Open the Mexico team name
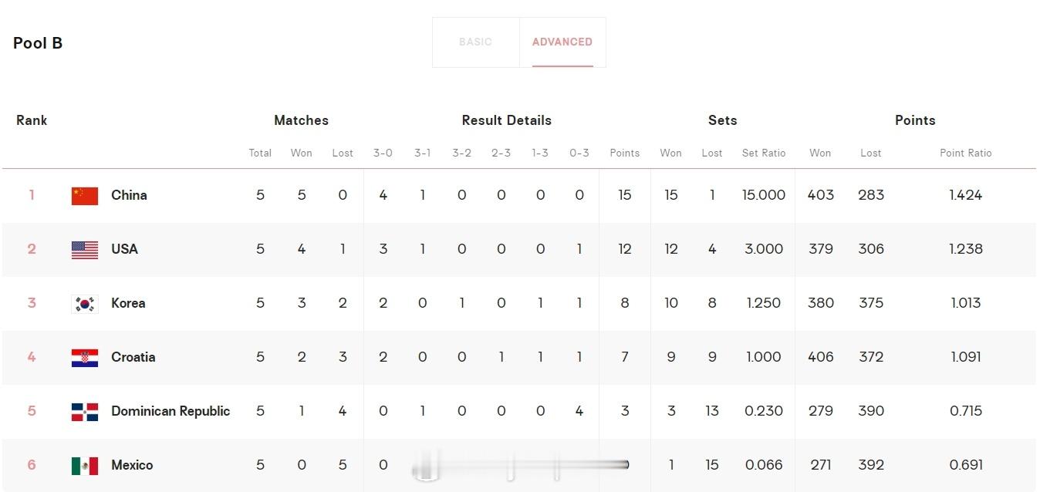This screenshot has height=492, width=1040. click(x=132, y=465)
